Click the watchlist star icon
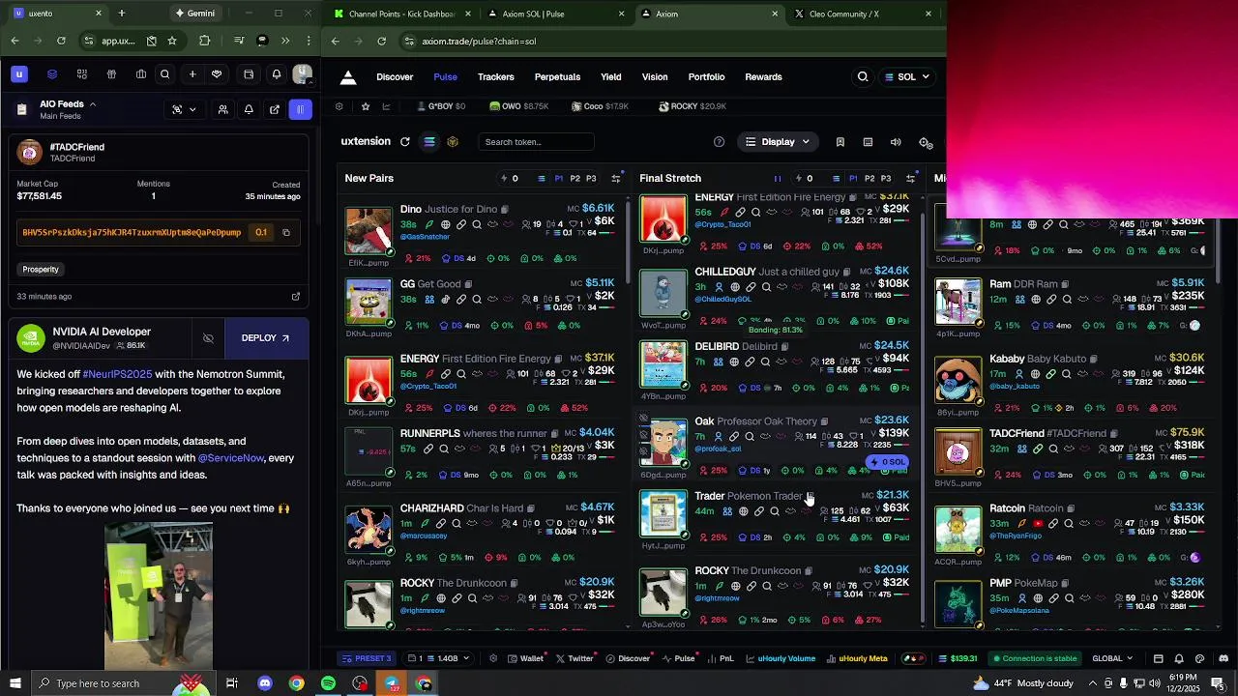1238x696 pixels. point(365,106)
